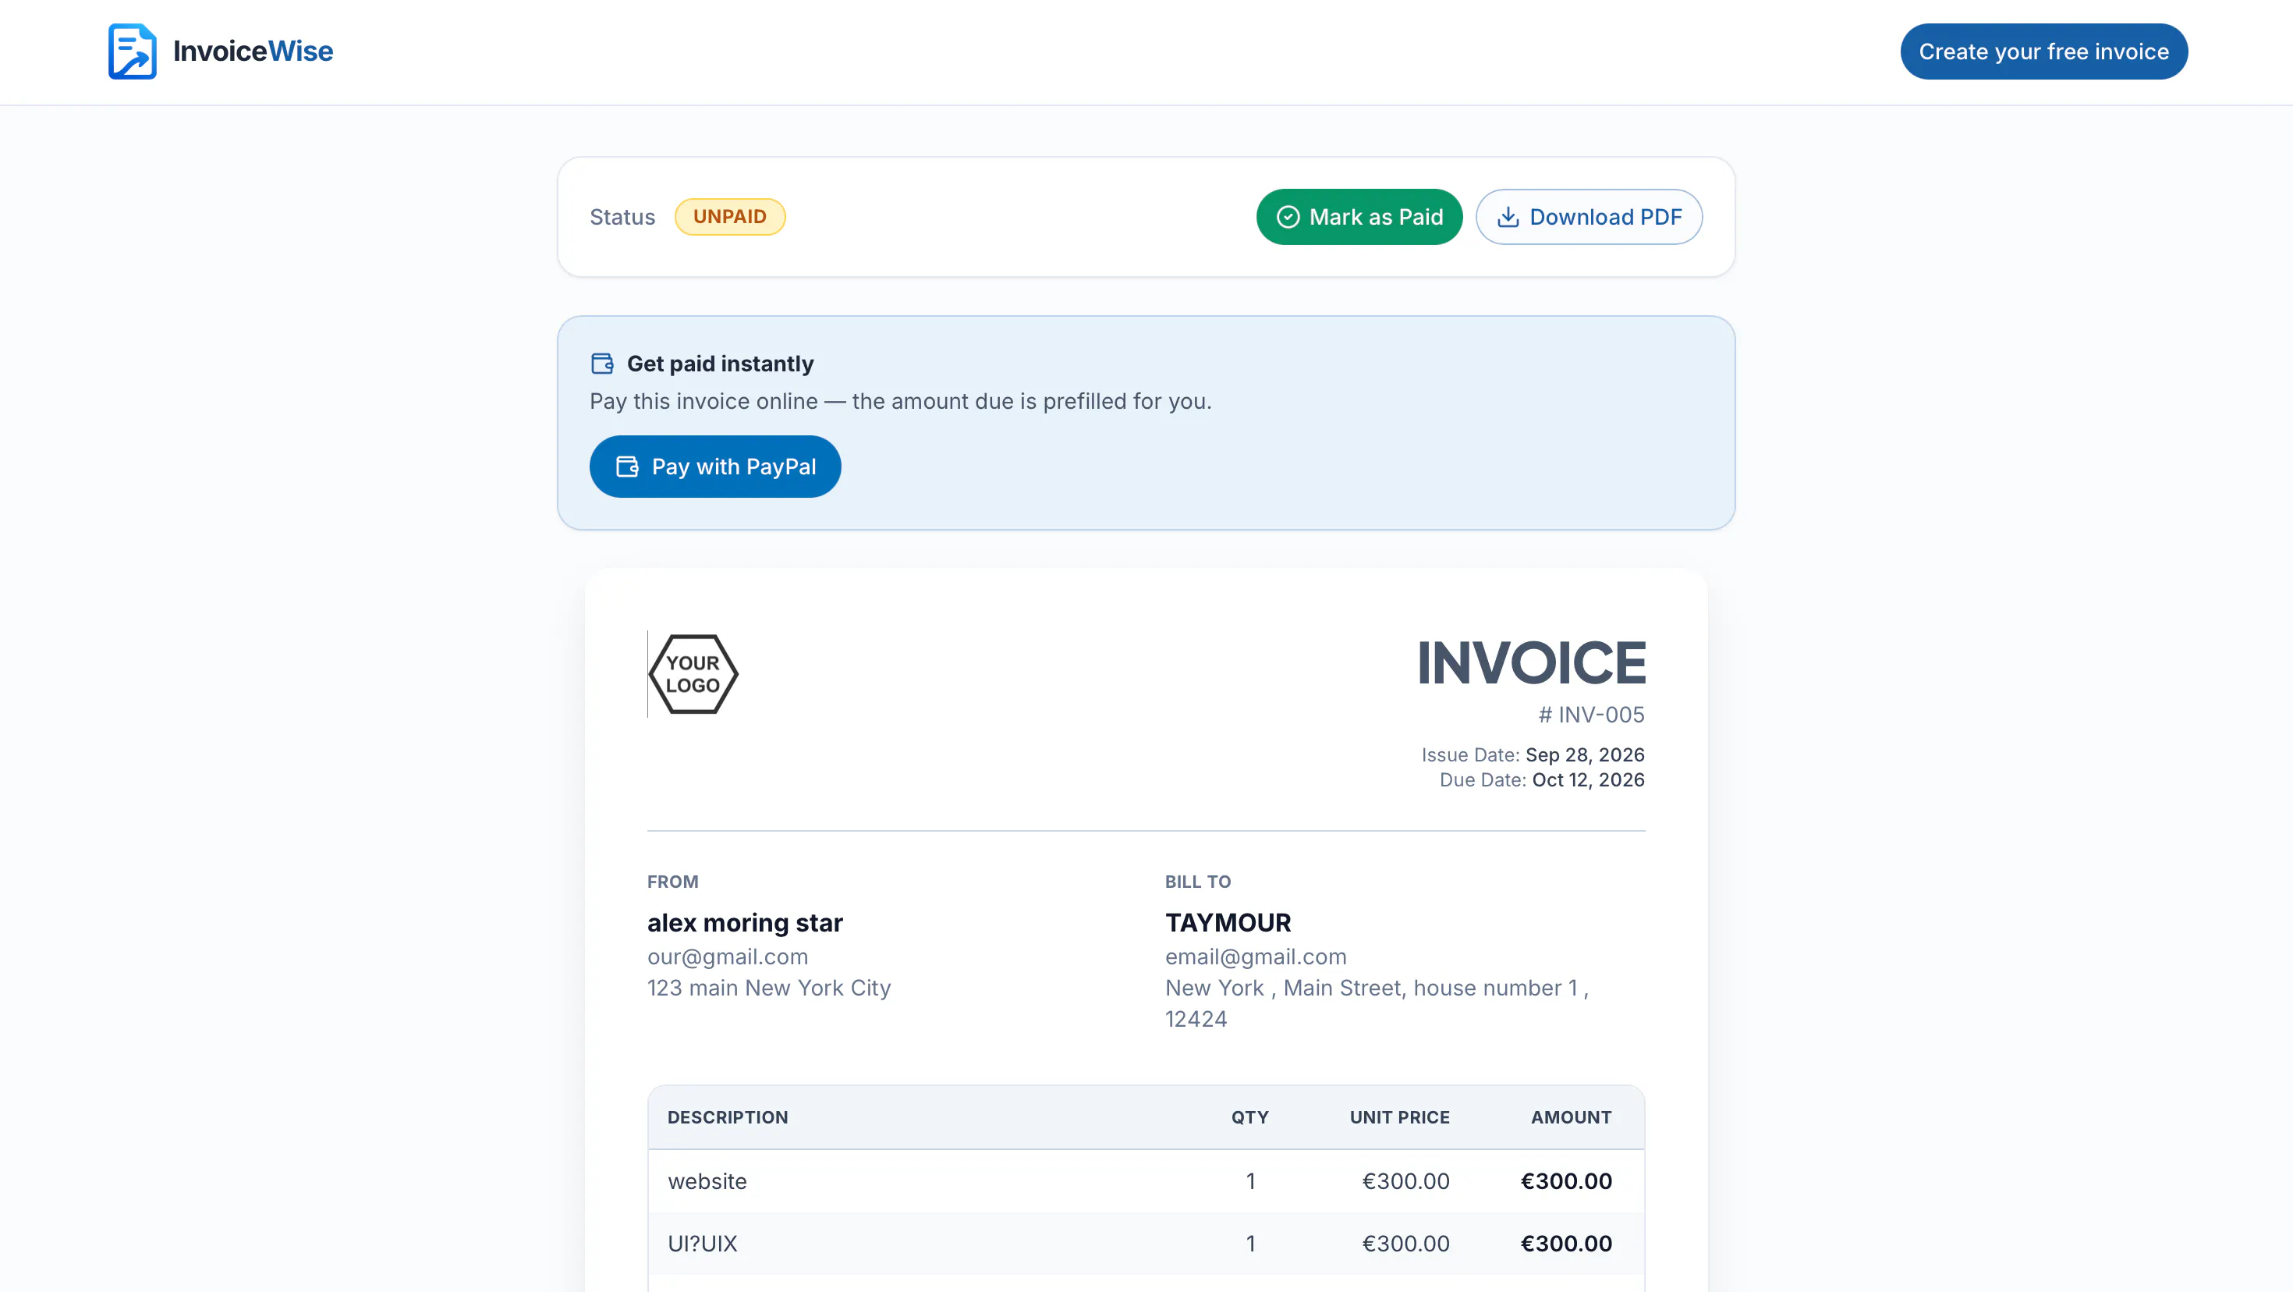This screenshot has width=2293, height=1292.
Task: Click the UI?UIX line item description
Action: point(702,1243)
